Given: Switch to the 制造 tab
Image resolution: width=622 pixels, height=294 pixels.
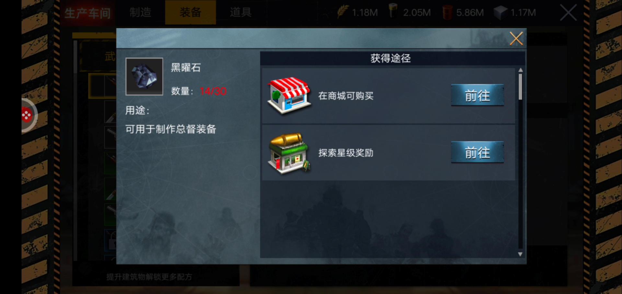Looking at the screenshot, I should (x=140, y=12).
